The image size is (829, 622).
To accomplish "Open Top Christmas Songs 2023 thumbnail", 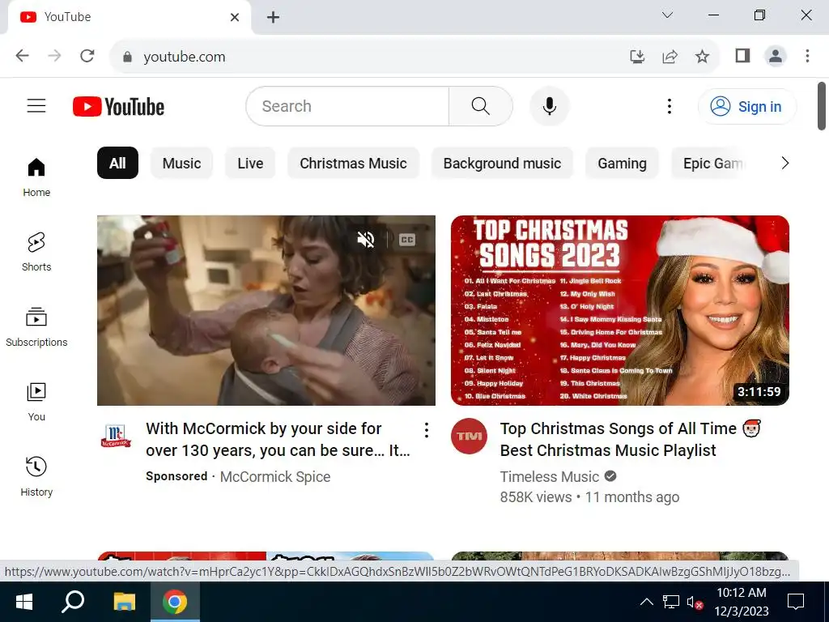I will click(619, 310).
